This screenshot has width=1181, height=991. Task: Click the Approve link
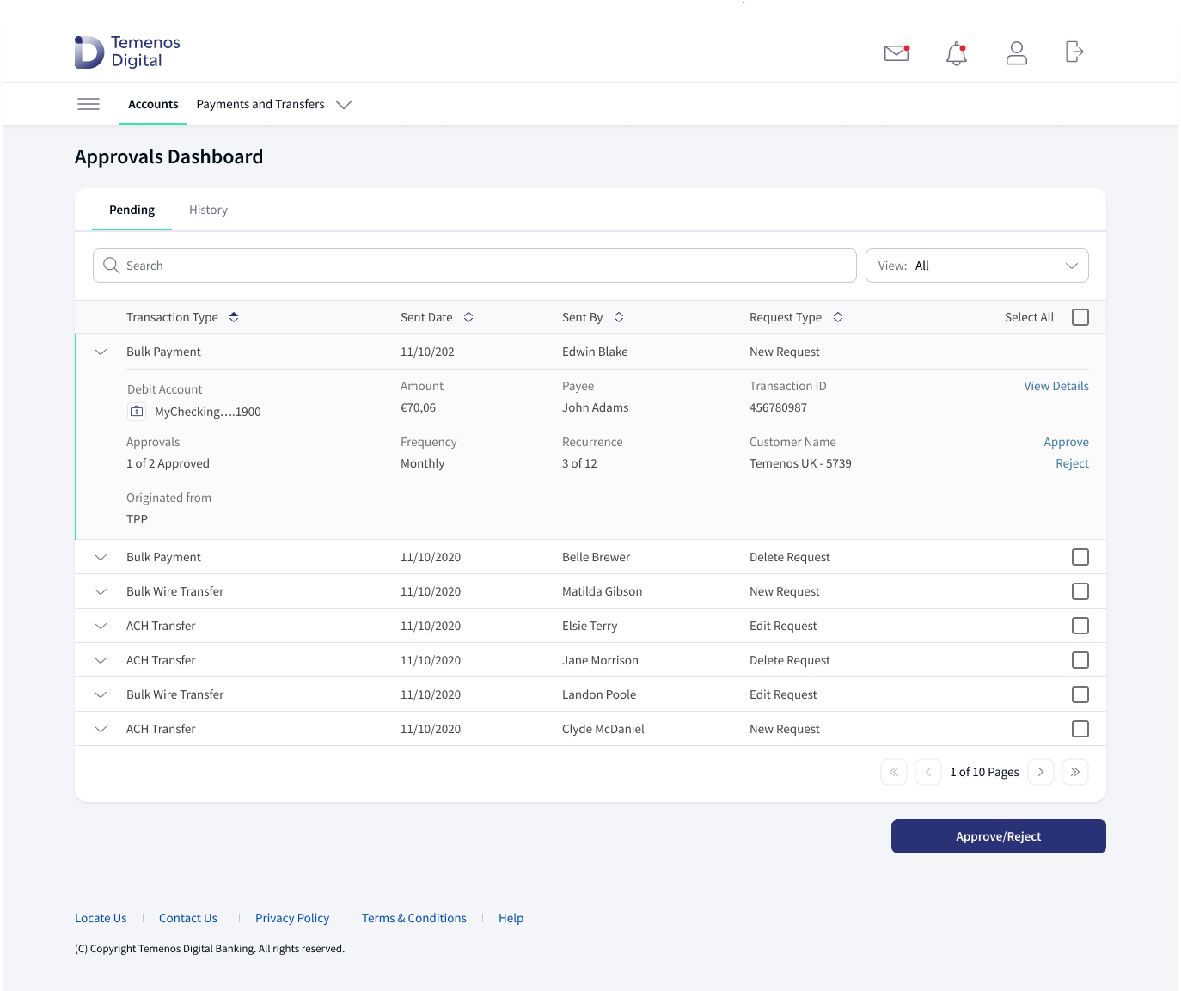click(x=1066, y=442)
